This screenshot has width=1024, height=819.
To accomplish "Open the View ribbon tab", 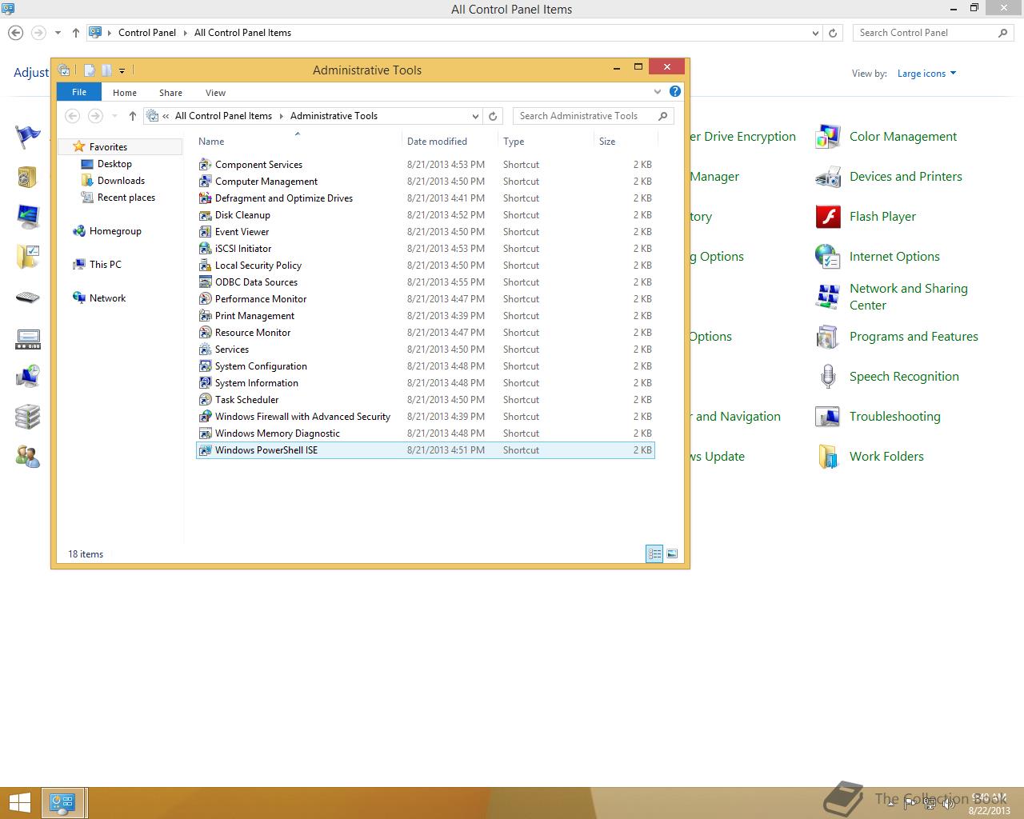I will point(215,93).
